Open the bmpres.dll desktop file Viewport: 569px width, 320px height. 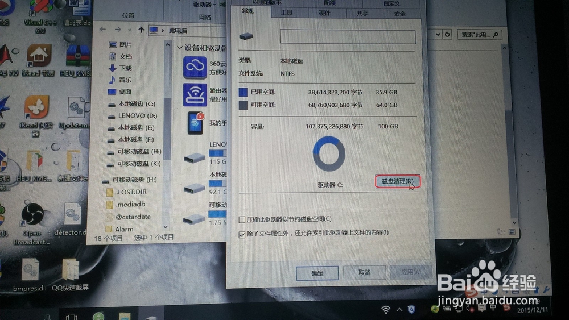(30, 275)
